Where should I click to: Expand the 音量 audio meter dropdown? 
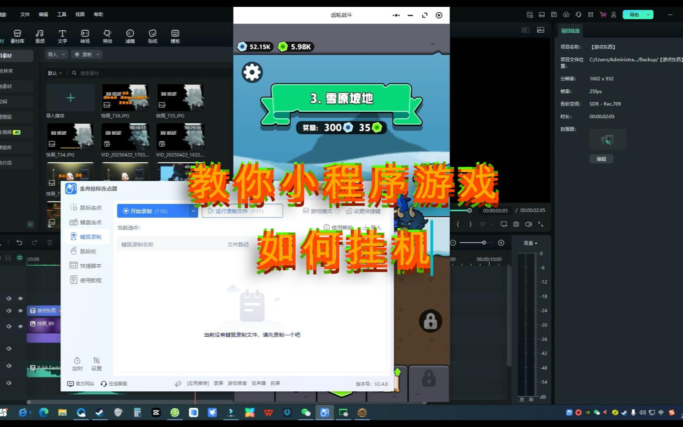530,243
